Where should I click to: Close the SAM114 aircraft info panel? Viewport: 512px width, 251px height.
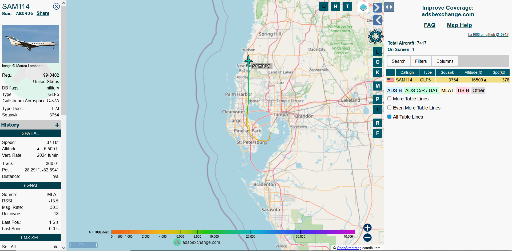[x=56, y=6]
